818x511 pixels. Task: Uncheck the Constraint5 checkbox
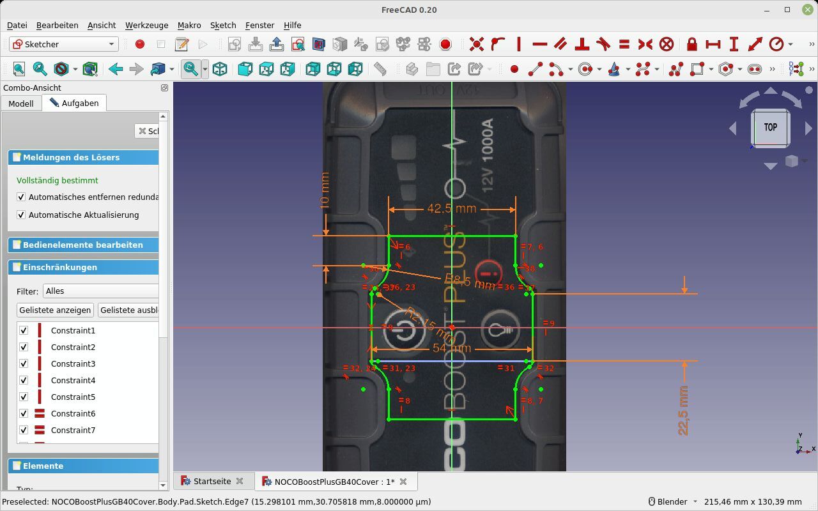click(24, 397)
